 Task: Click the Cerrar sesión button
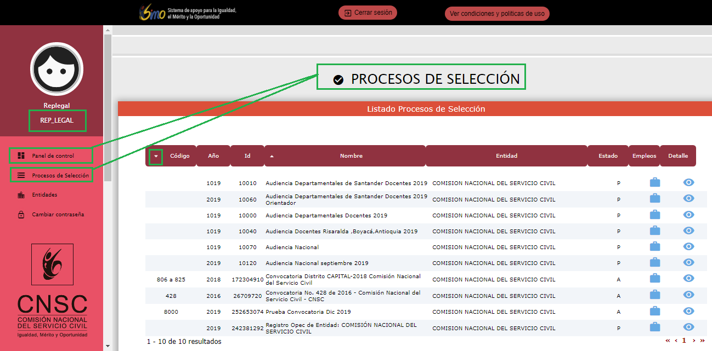click(368, 13)
